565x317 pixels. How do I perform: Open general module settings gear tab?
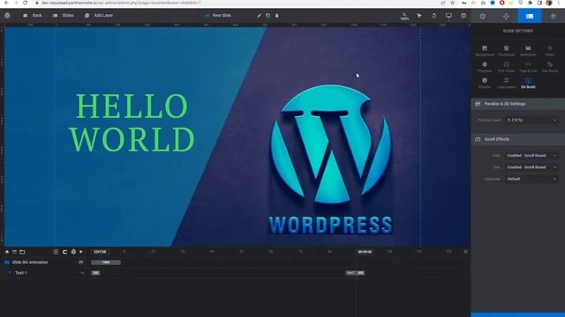coord(483,16)
